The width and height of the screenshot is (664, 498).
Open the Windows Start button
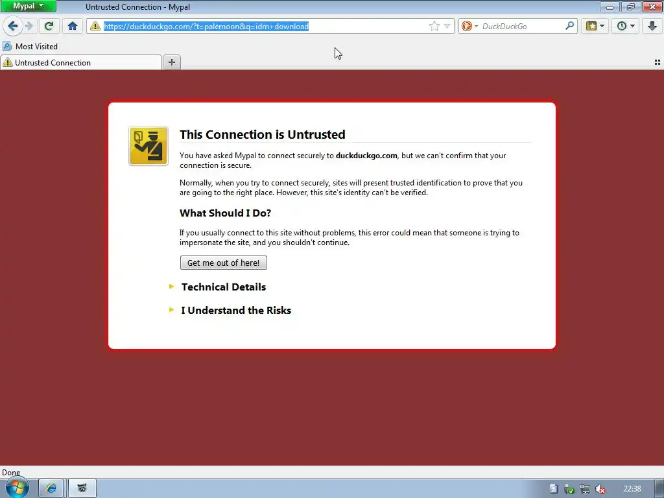pos(18,488)
